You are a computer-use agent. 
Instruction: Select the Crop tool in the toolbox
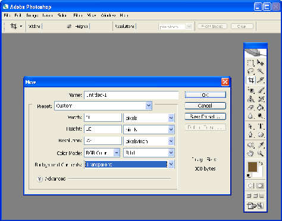(x=250, y=80)
